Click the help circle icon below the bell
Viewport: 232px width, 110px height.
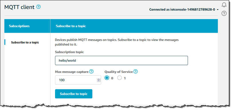pos(224,13)
